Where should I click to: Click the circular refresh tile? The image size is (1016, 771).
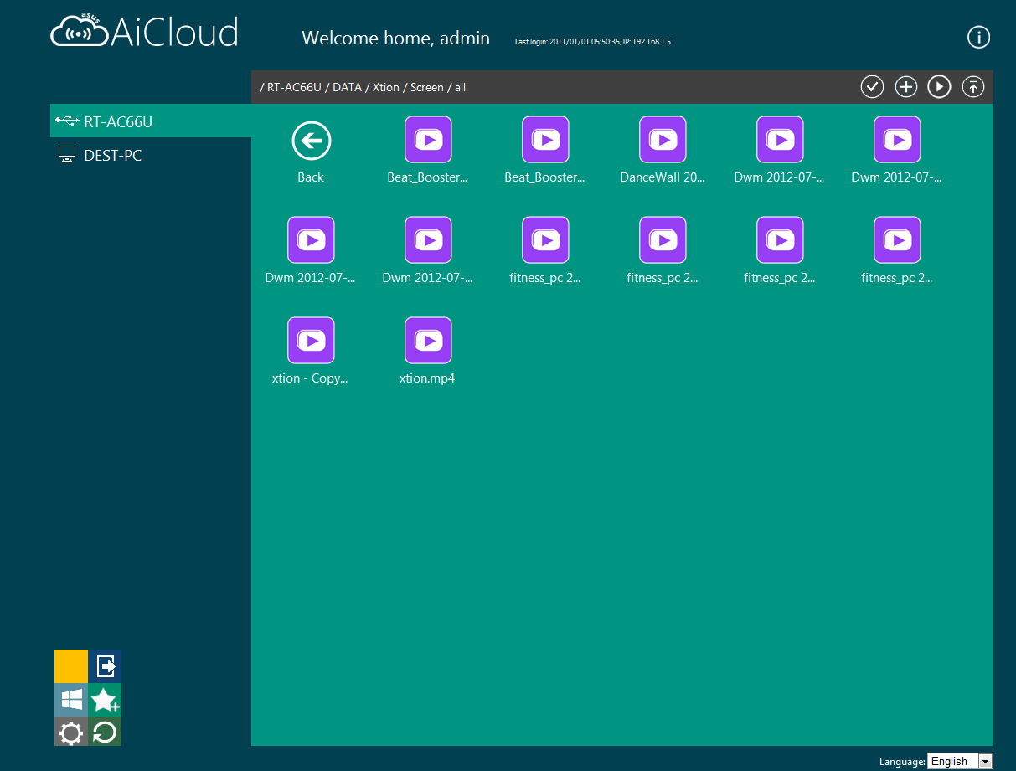tap(106, 733)
